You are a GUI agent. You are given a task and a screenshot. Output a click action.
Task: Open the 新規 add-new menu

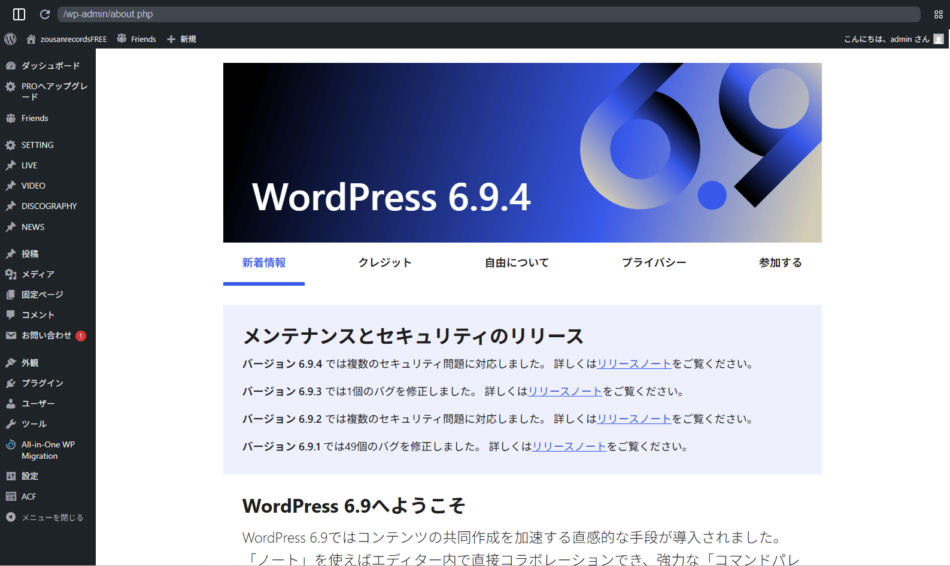point(182,39)
